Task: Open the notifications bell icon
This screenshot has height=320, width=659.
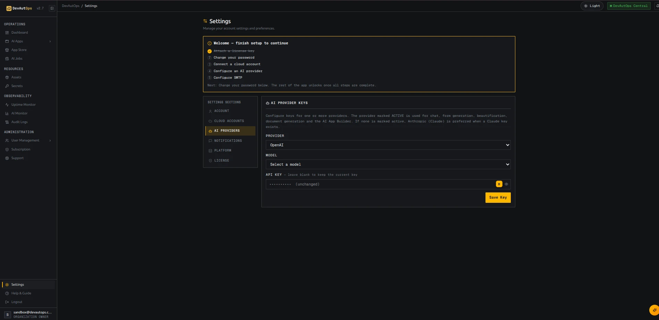Action: [657, 6]
